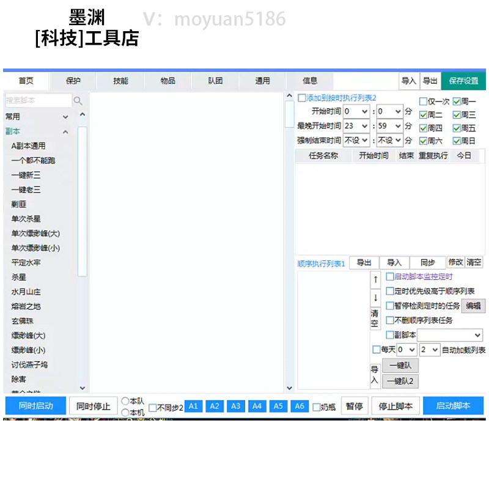
Task: Collapse the 副本 section in sidebar
Action: (65, 131)
